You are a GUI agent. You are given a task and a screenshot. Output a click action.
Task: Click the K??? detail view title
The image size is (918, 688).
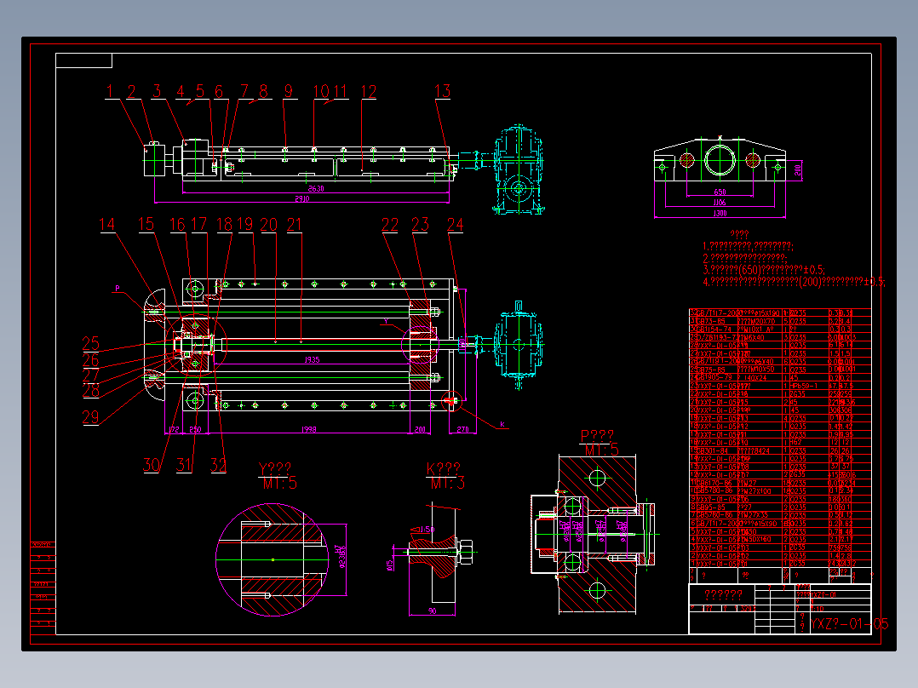point(443,469)
